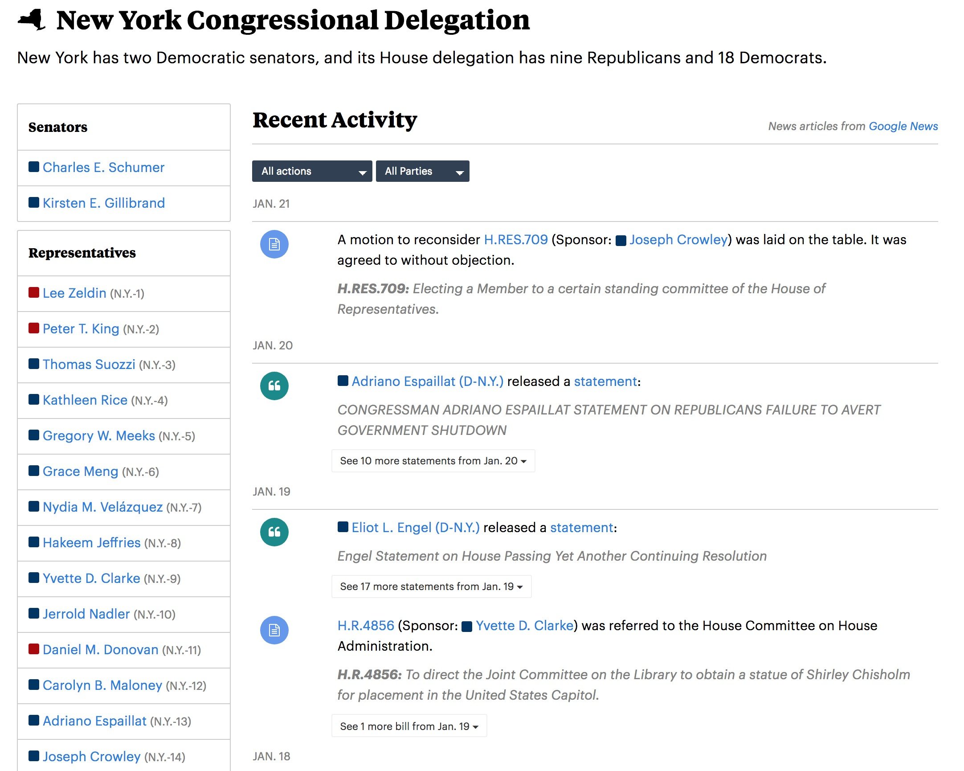Click red party square beside Lee Zeldin
Image resolution: width=964 pixels, height=771 pixels.
pos(33,293)
